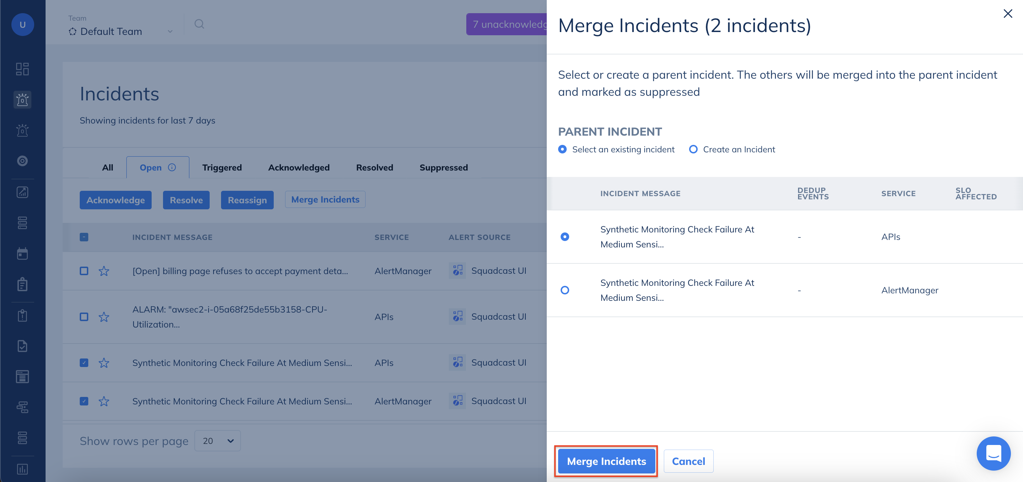The height and width of the screenshot is (482, 1023).
Task: Switch to the Resolved tab
Action: (x=374, y=167)
